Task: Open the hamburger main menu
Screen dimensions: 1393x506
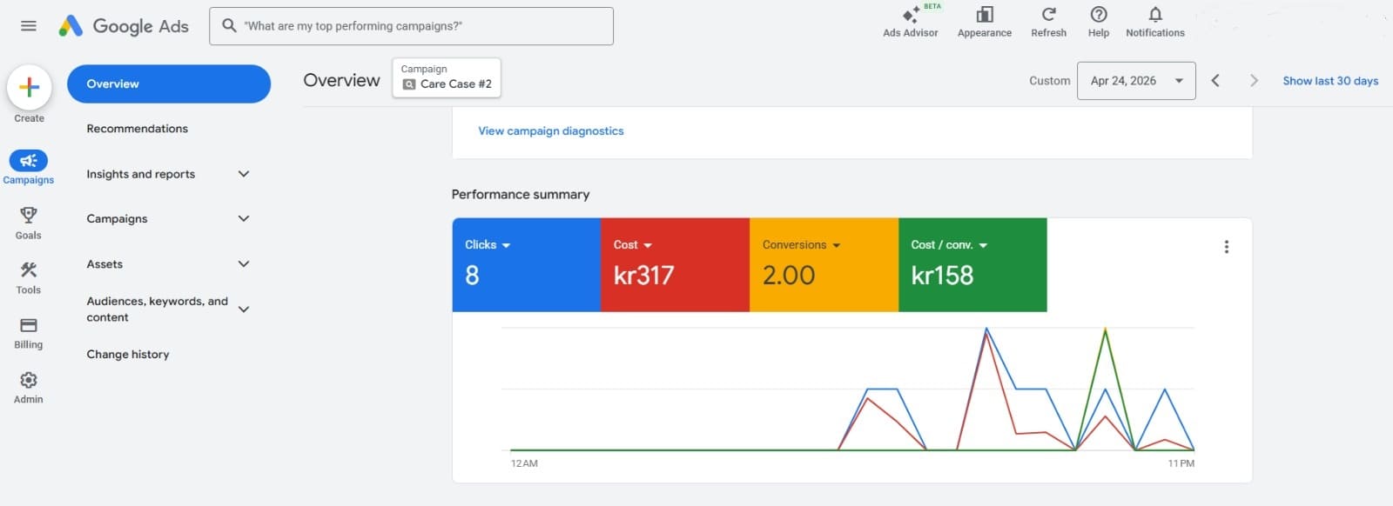Action: (x=29, y=26)
